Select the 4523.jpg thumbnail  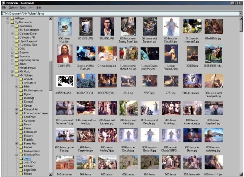pos(129,81)
